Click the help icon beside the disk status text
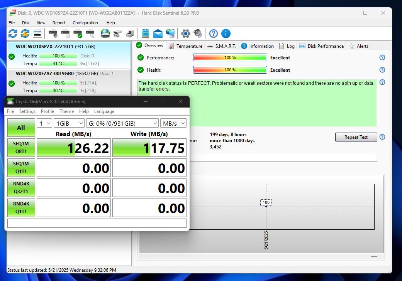 coord(382,82)
